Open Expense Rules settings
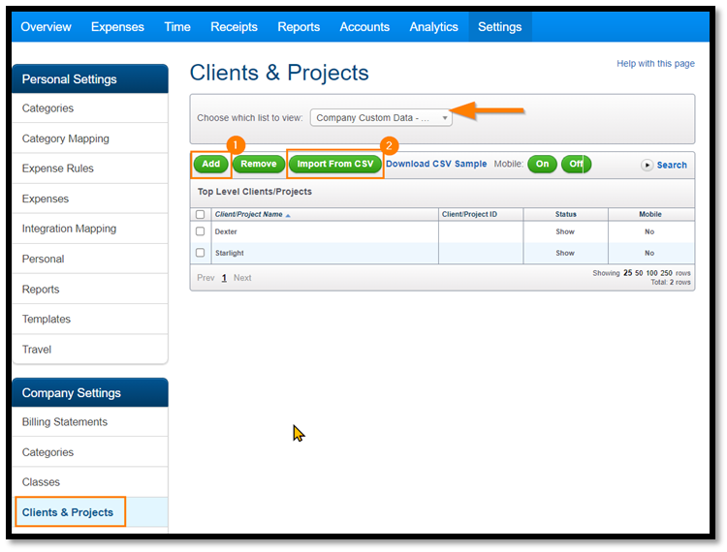Screen dimensions: 727x552 (90, 169)
